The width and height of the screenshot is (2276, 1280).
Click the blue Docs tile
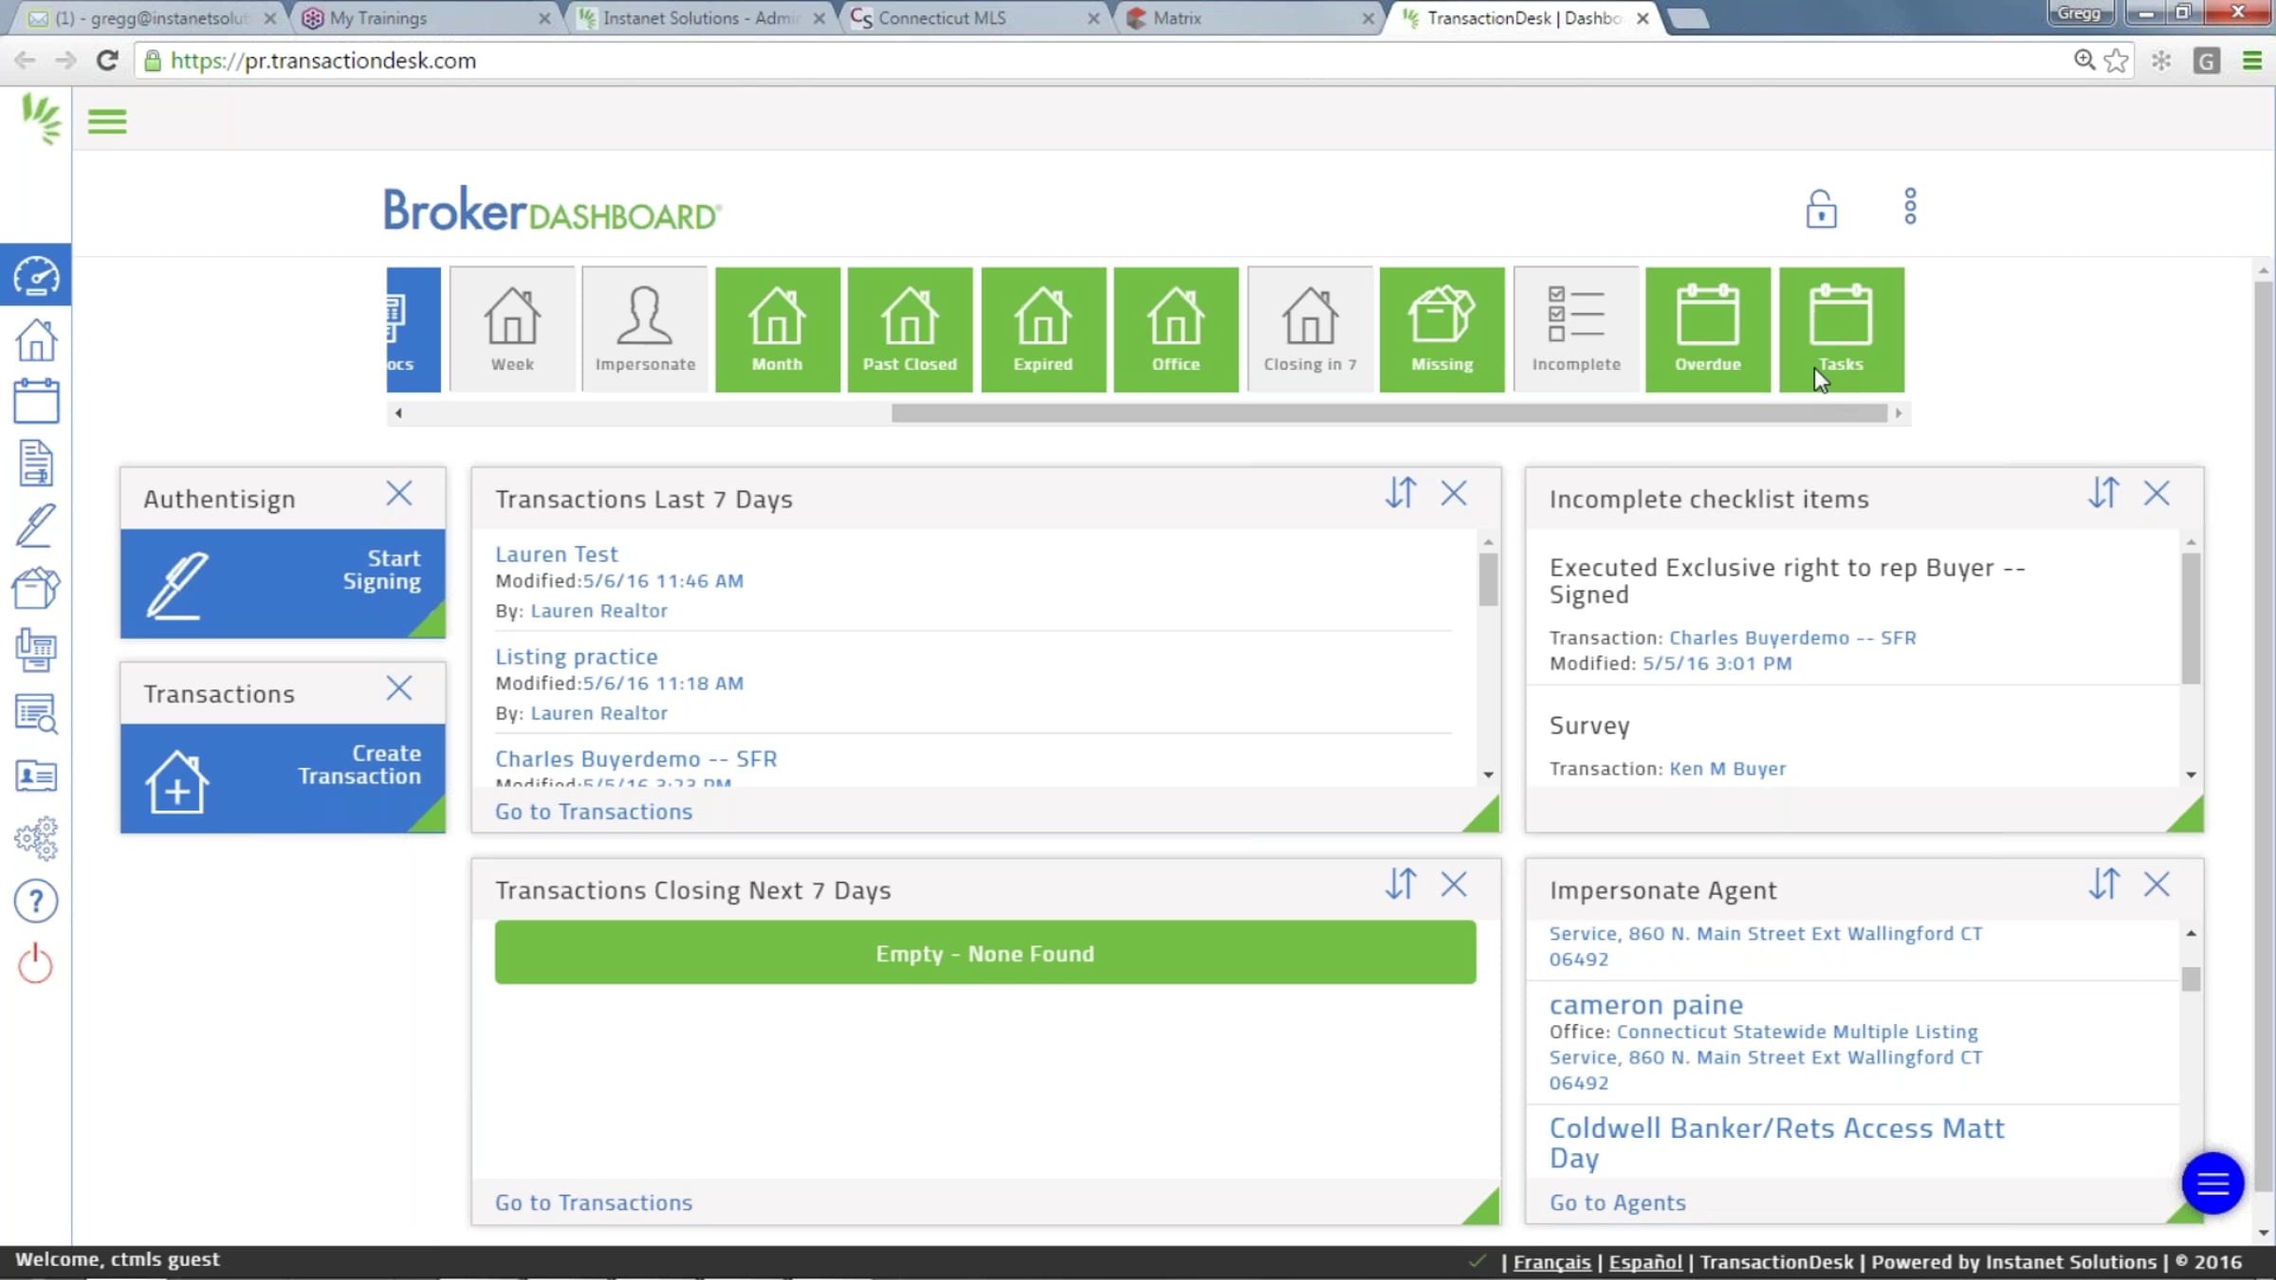tap(413, 329)
